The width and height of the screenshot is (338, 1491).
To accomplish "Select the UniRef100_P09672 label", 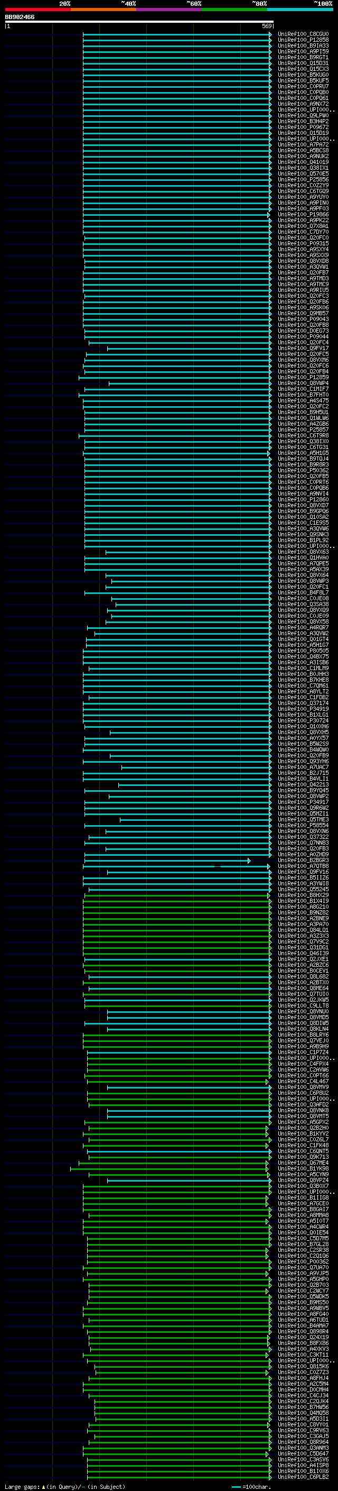I will [x=303, y=127].
